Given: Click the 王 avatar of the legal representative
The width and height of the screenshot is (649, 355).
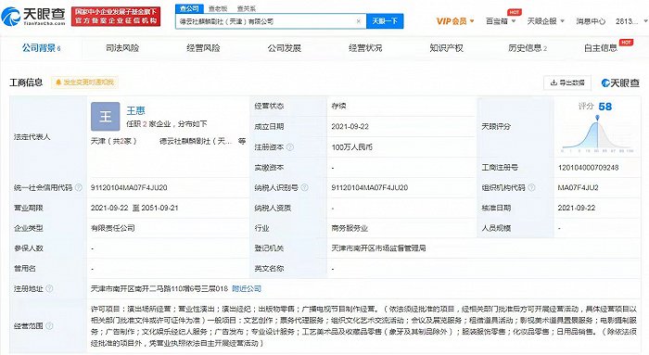Looking at the screenshot, I should tap(105, 116).
